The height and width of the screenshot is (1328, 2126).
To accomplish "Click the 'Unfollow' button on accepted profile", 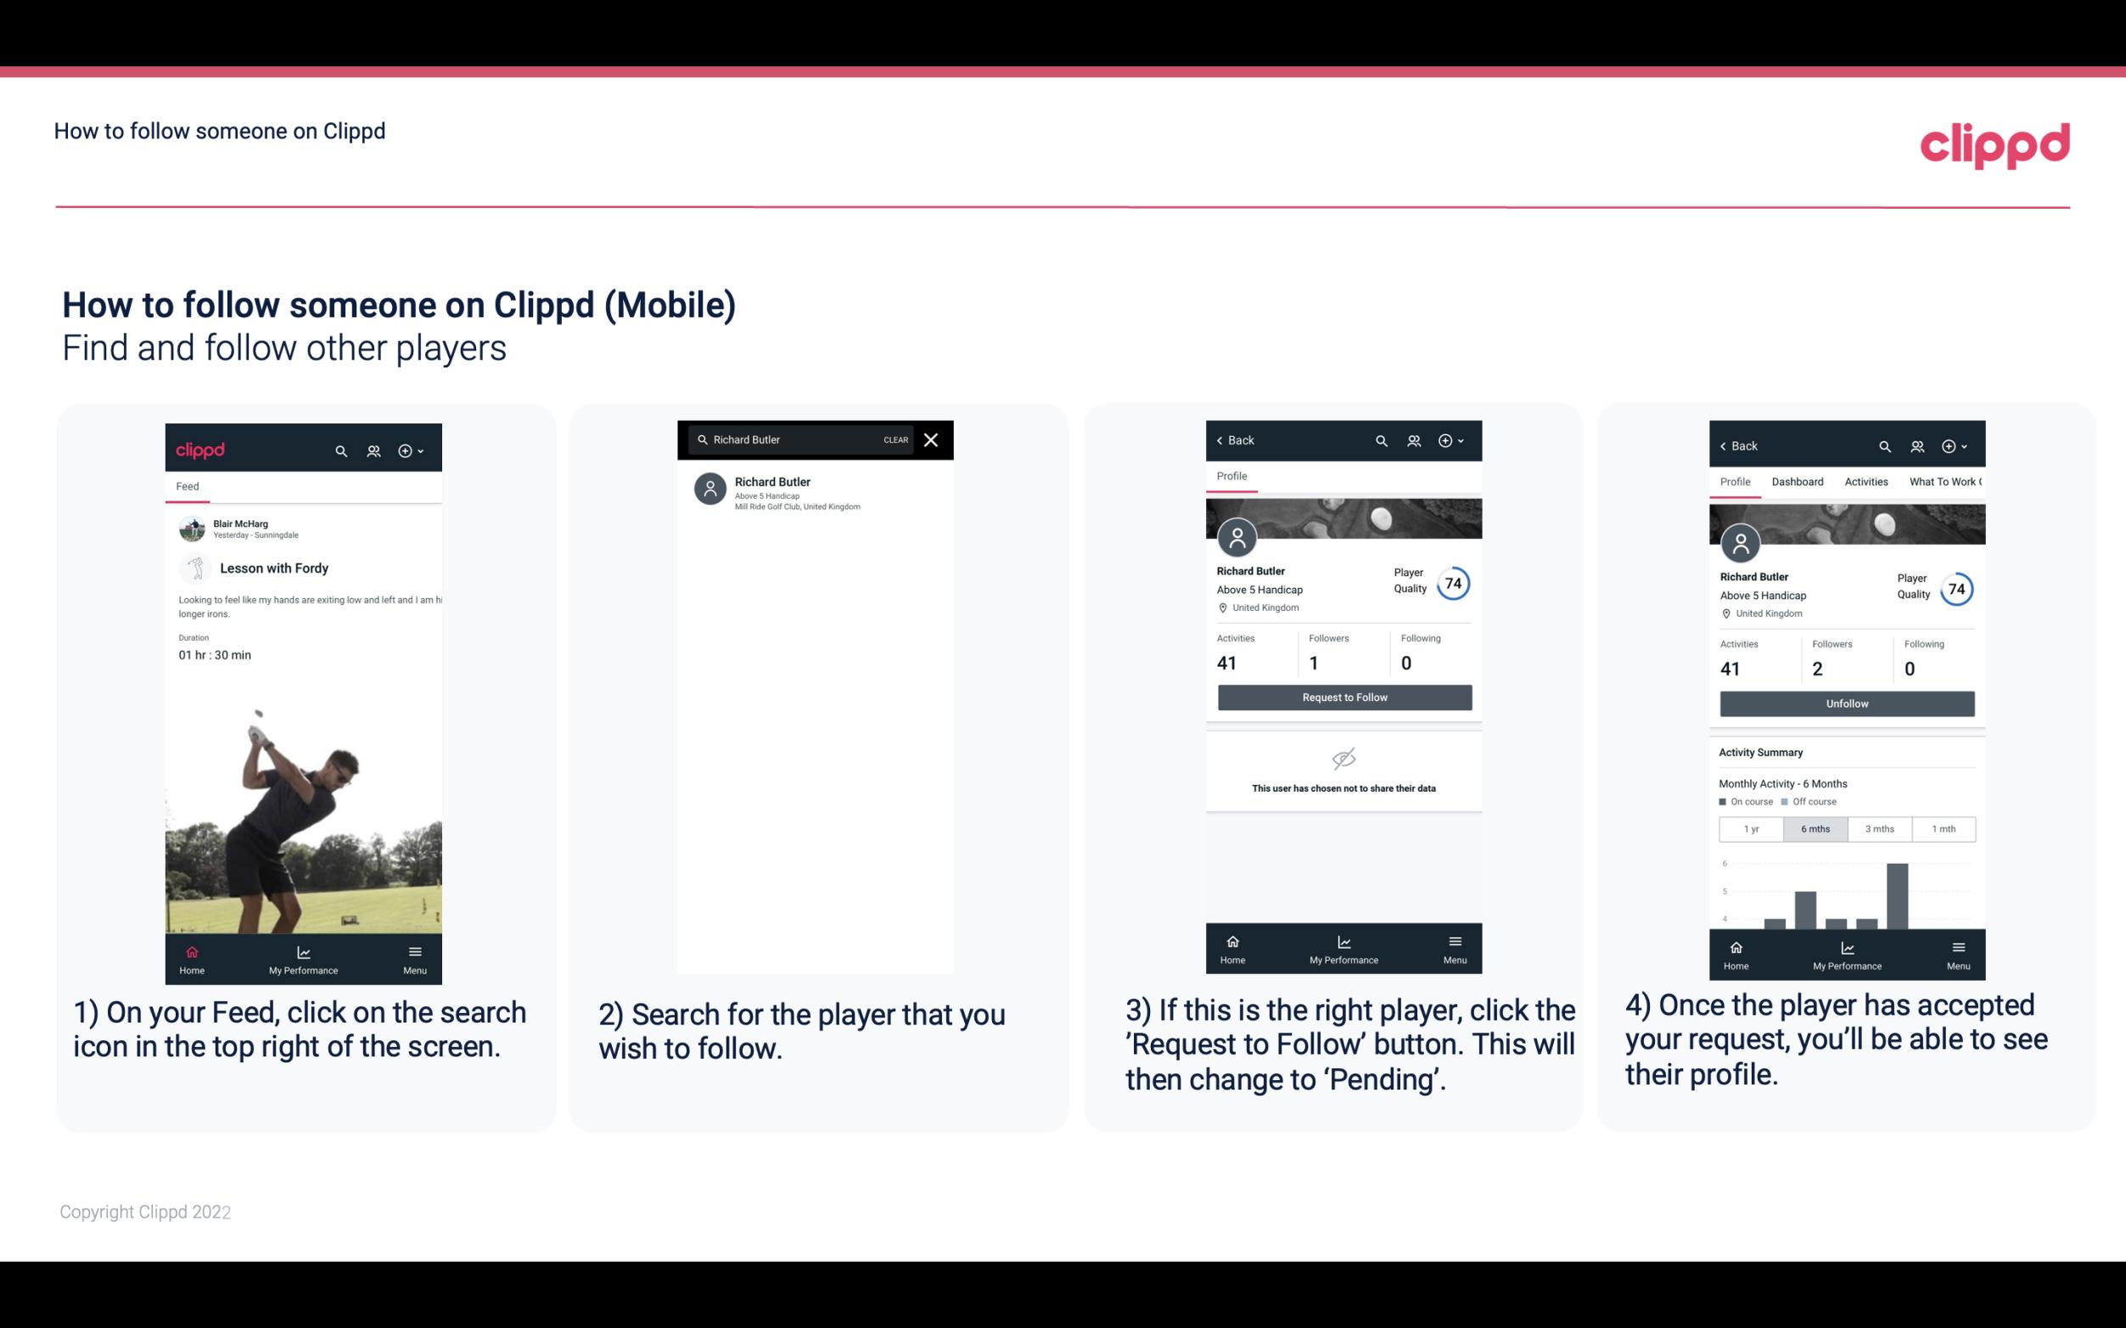I will click(x=1844, y=703).
